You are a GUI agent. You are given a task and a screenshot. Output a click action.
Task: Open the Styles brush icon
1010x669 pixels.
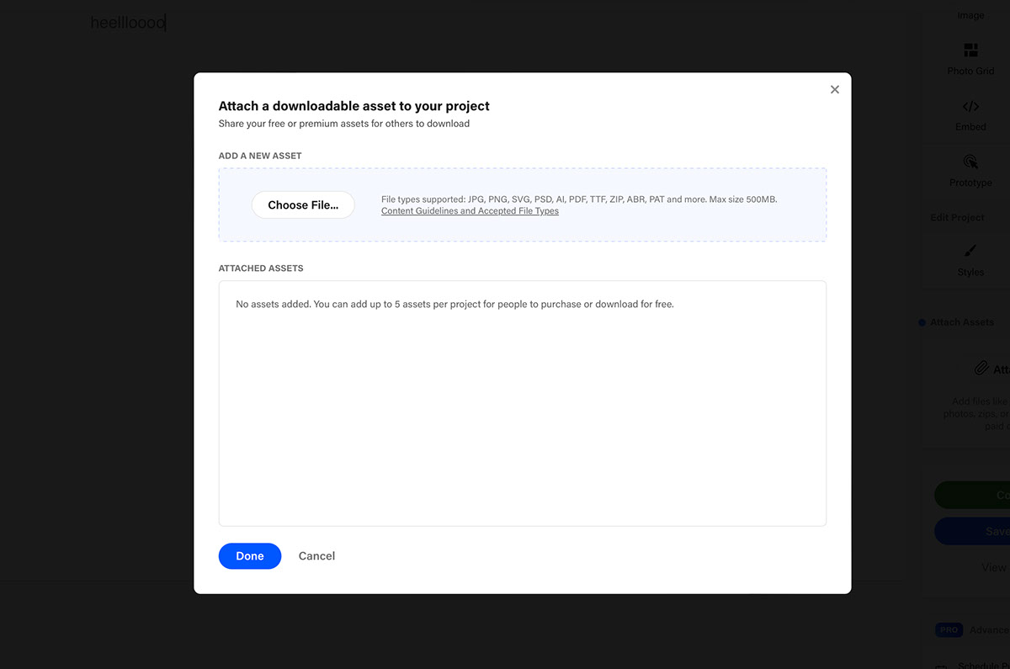click(970, 252)
